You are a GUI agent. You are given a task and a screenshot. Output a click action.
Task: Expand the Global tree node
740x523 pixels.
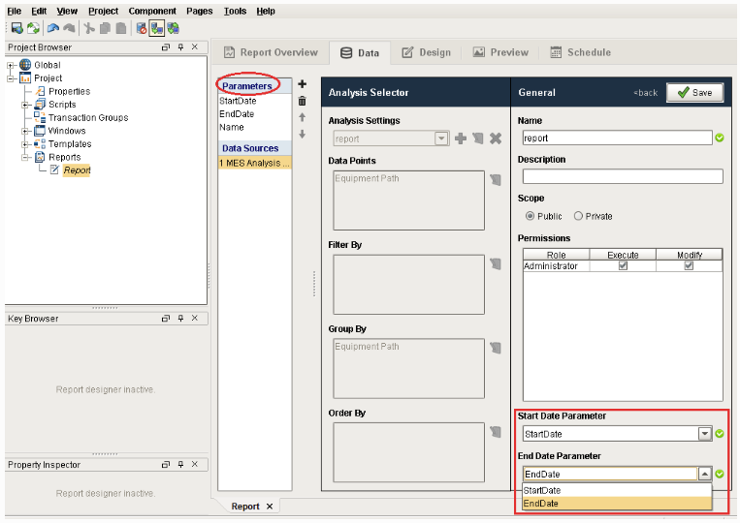12,65
